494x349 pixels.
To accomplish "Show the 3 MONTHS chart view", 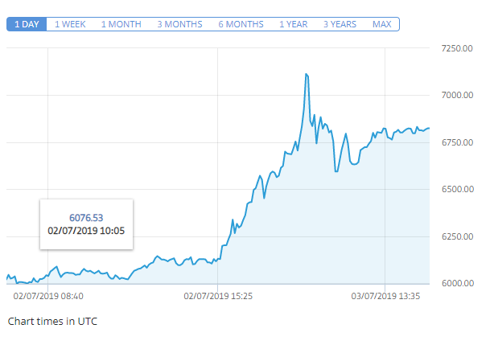I will coord(179,24).
